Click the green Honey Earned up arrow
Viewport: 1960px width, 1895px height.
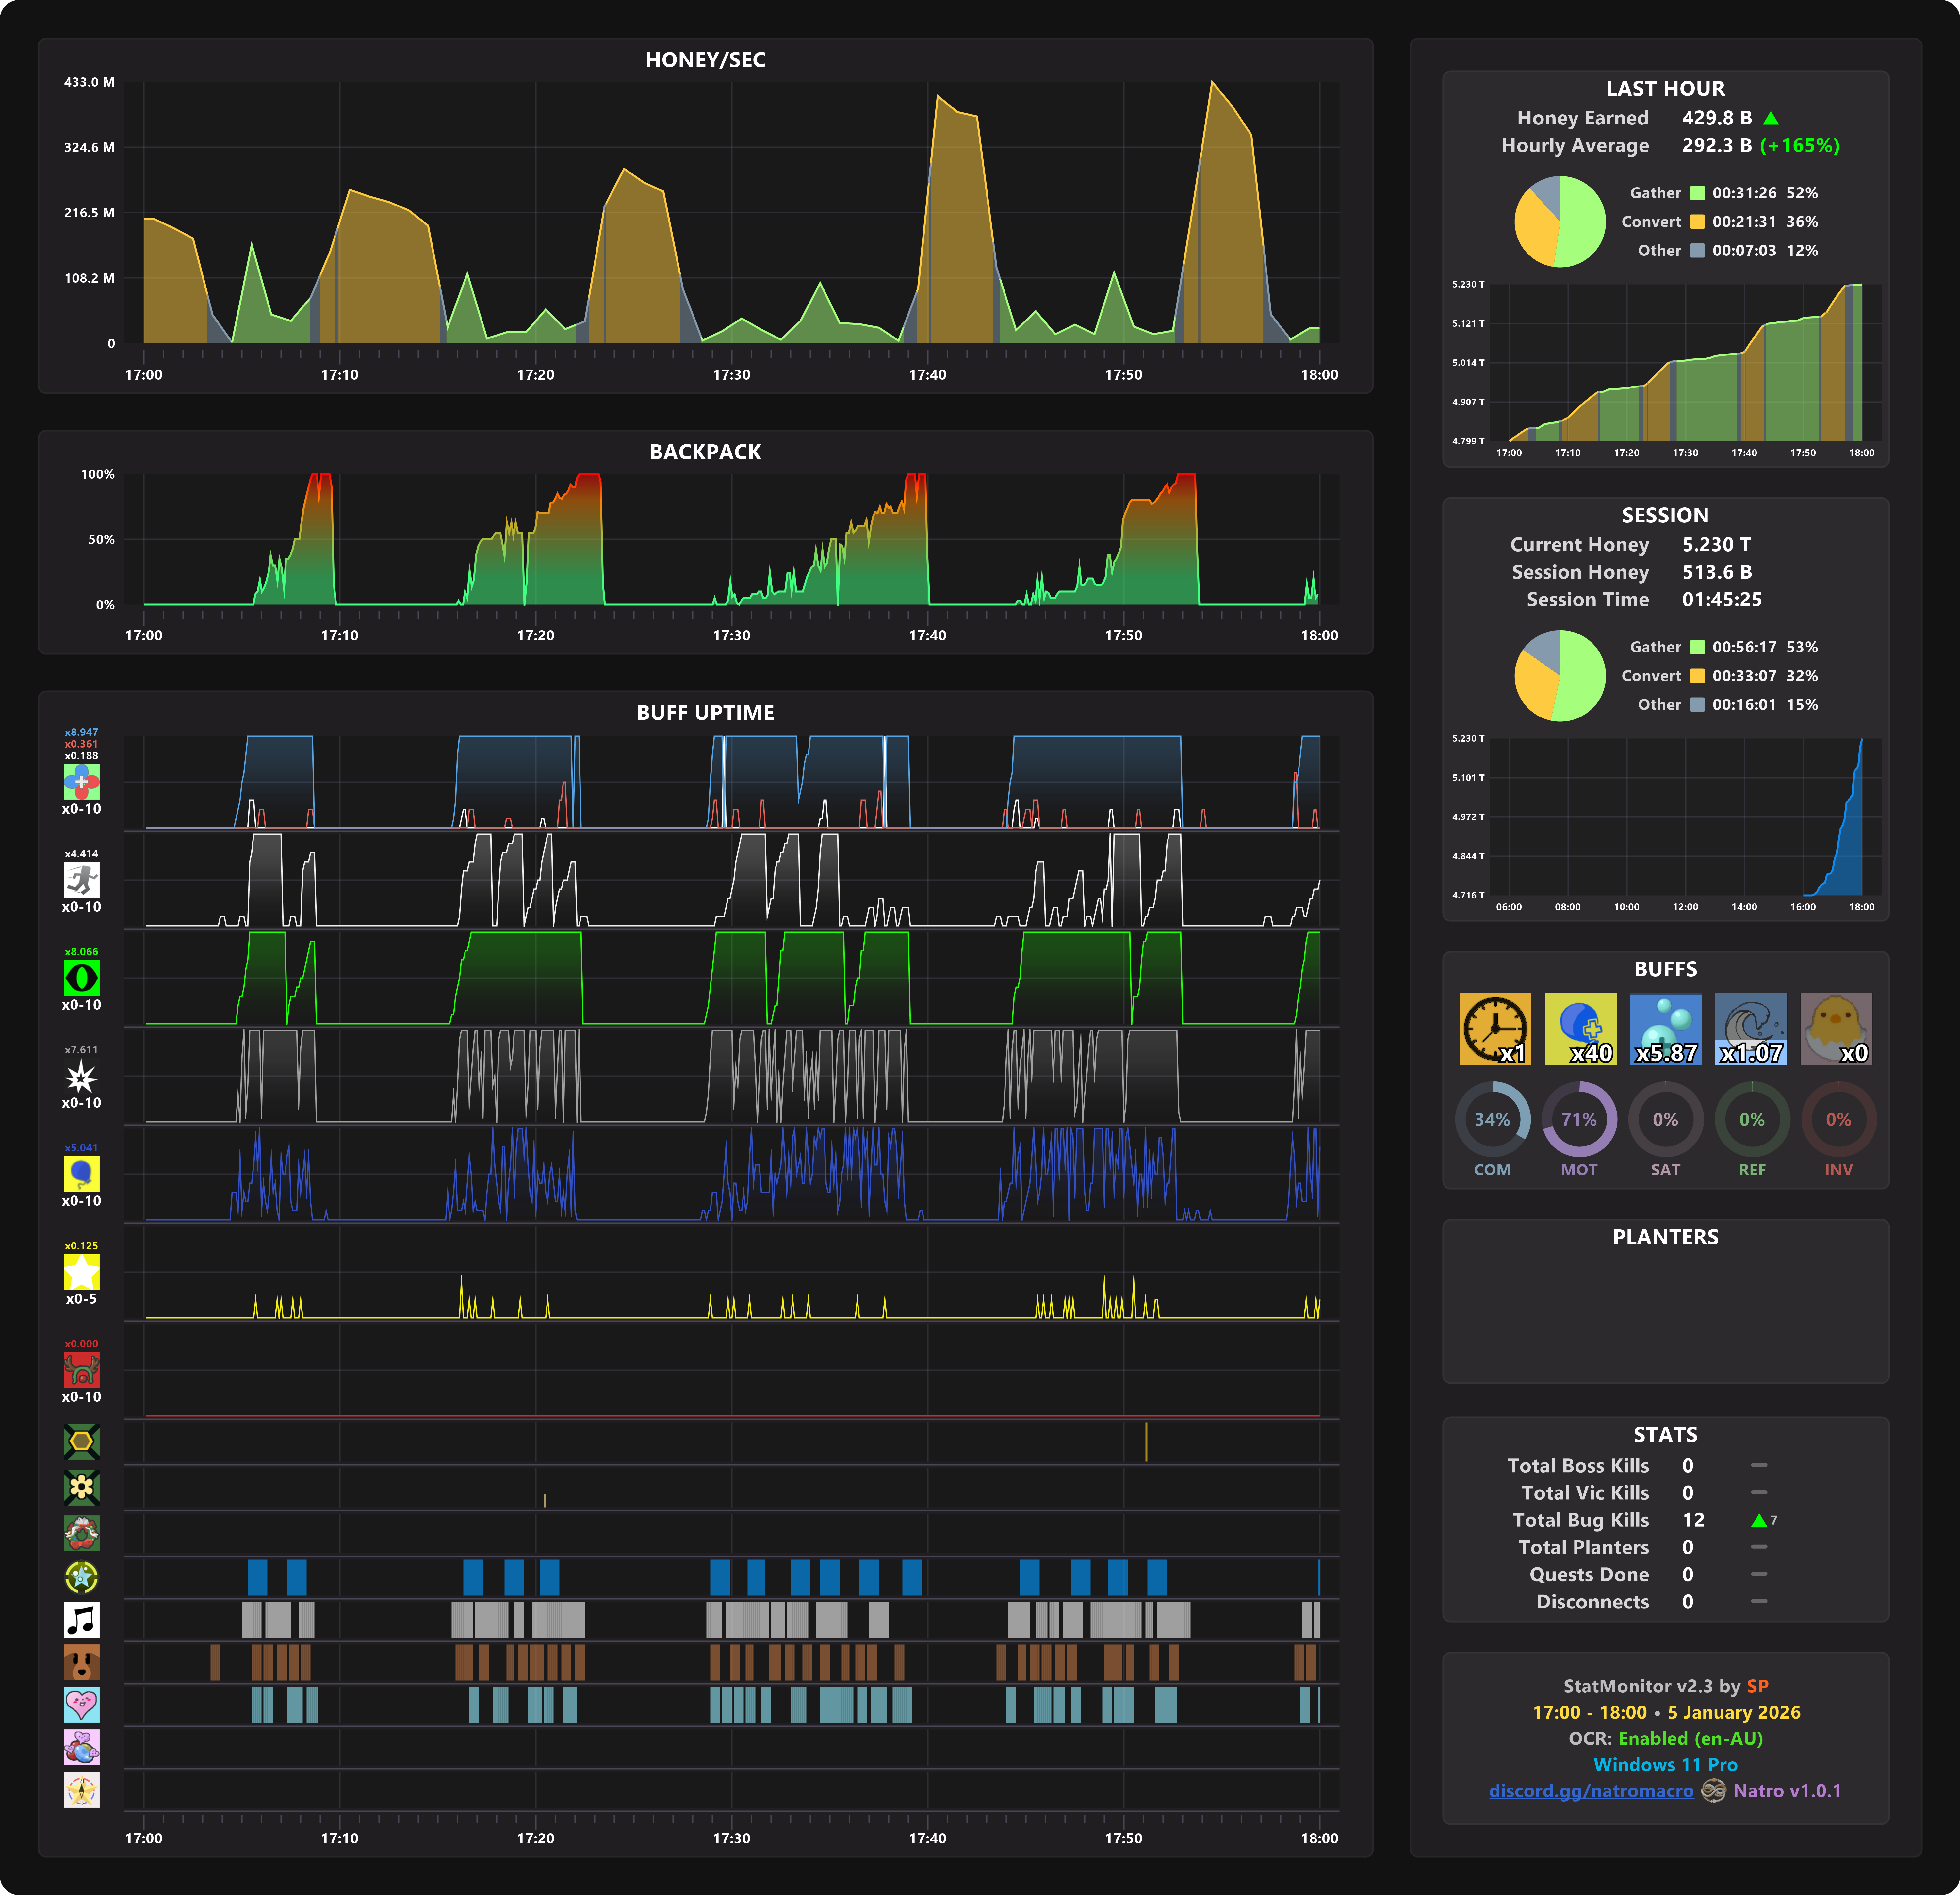1771,118
